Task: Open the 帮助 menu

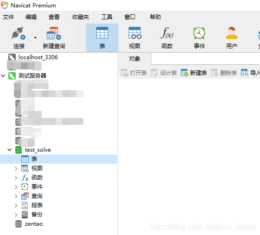Action: pos(155,17)
